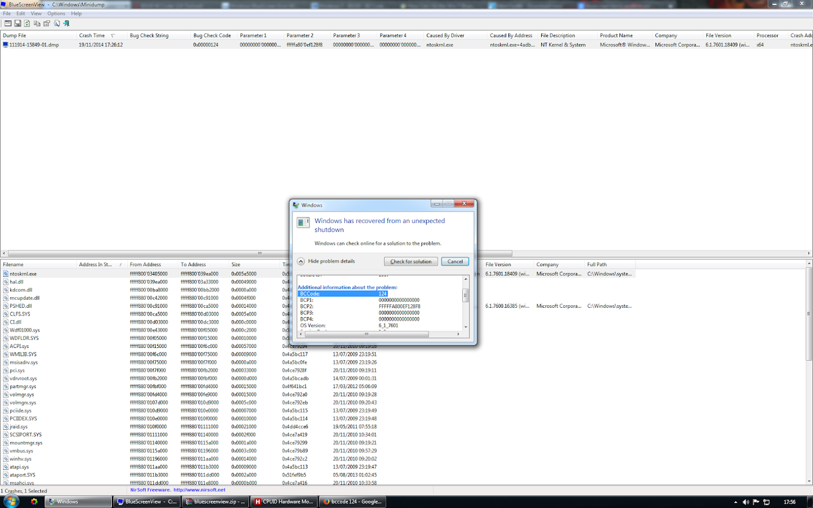Open the Help menu

[x=76, y=13]
